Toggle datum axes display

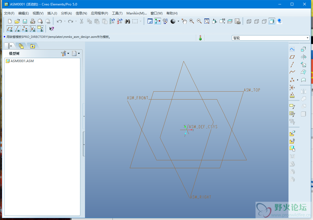click(17, 29)
